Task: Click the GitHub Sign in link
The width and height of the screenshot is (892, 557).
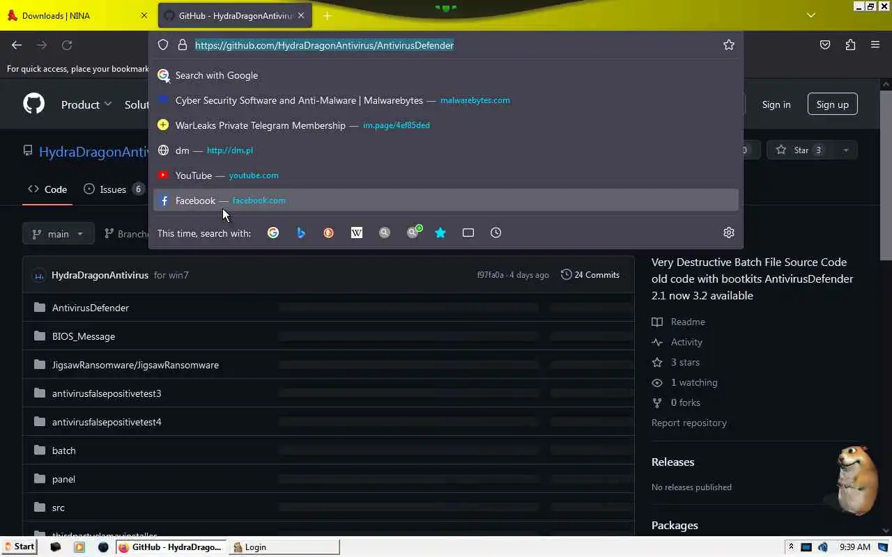Action: pos(776,104)
